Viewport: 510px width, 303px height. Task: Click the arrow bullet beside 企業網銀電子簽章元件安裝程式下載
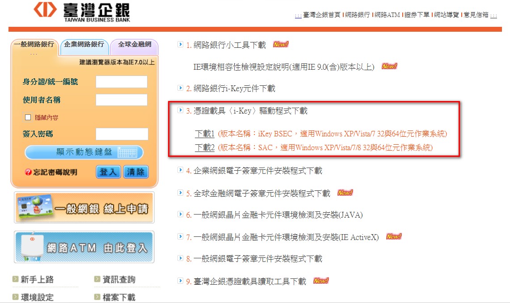(x=180, y=170)
